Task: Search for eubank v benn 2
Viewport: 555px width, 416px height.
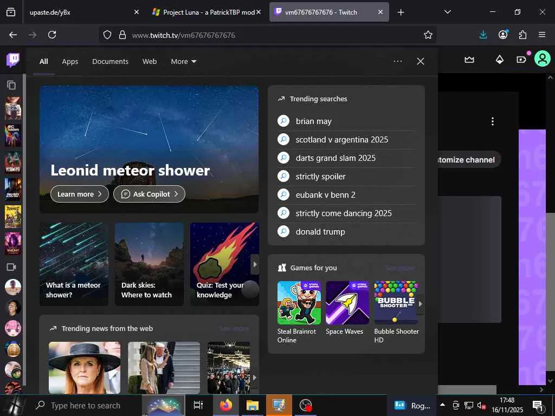Action: (x=346, y=194)
